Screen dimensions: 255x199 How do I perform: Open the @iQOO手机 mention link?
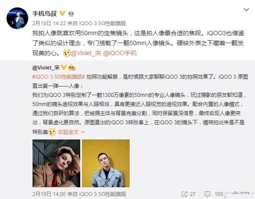coord(120,53)
